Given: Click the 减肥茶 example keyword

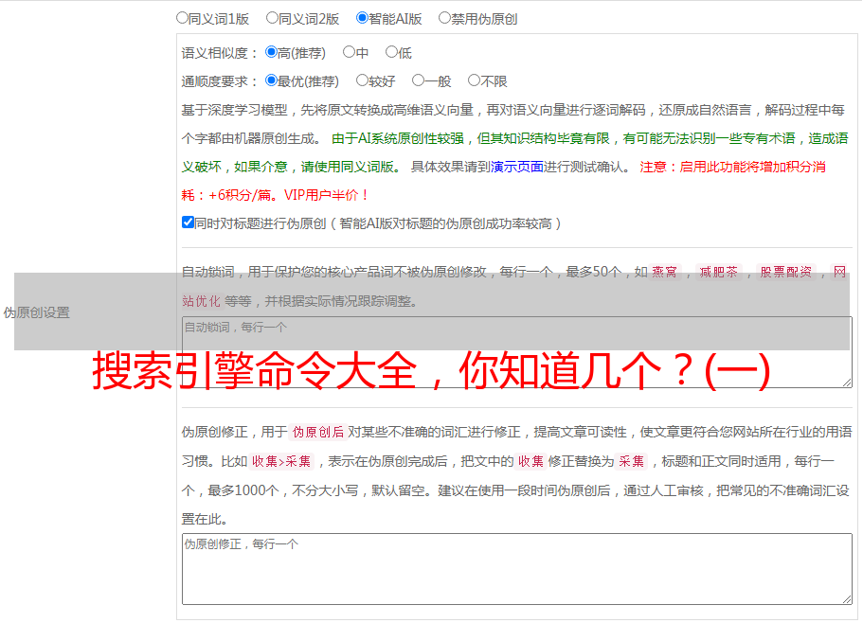Looking at the screenshot, I should coord(718,272).
